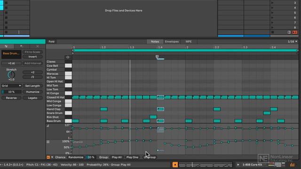Open the second clip editor tool tab
The image size is (301, 169).
pyautogui.click(x=22, y=46)
